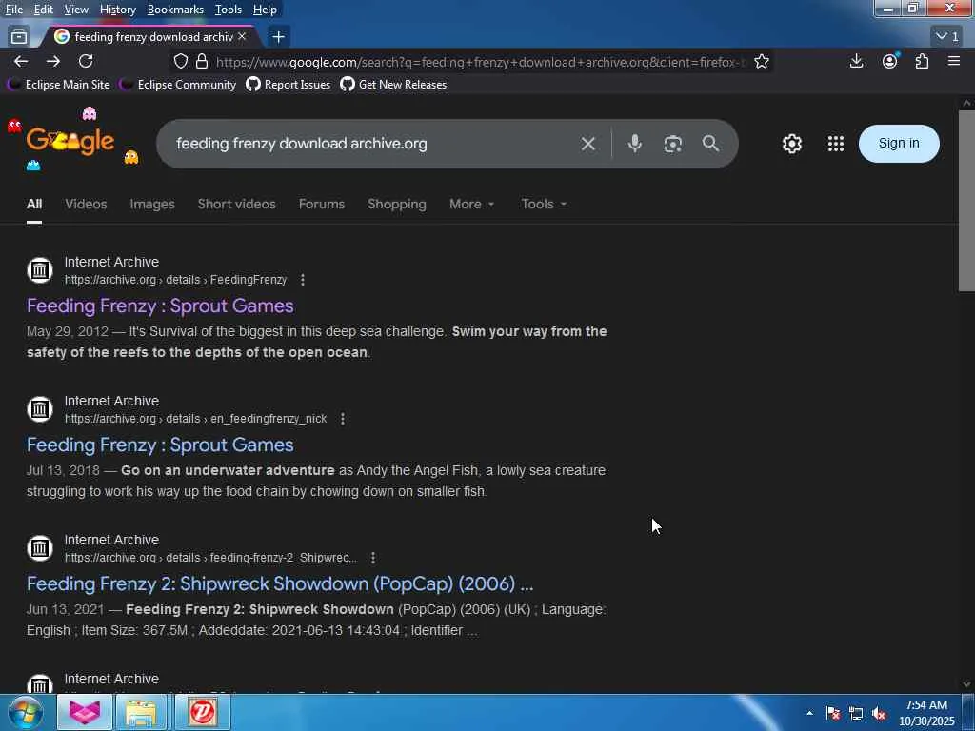Submit search with magnifier icon

[x=710, y=144]
